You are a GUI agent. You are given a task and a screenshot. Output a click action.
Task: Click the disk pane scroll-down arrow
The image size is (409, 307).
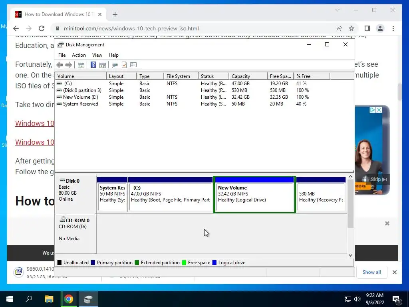point(350,255)
